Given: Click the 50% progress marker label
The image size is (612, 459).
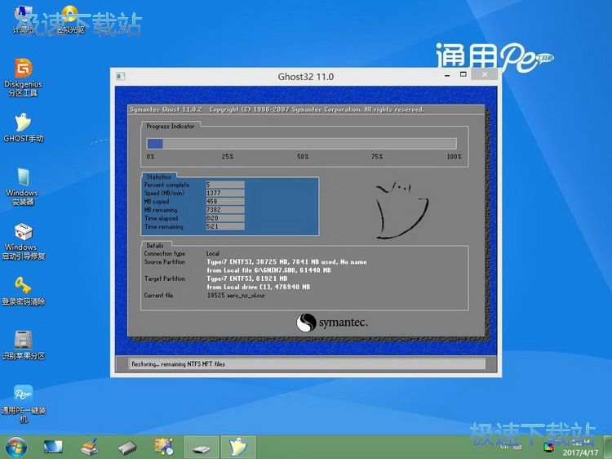Looking at the screenshot, I should point(303,157).
